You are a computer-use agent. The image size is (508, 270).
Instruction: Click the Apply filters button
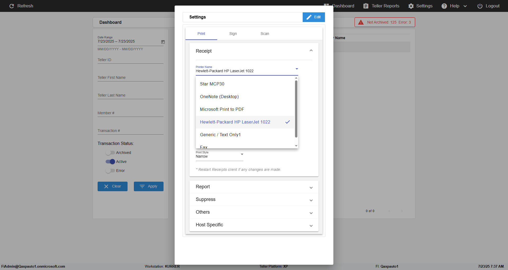pyautogui.click(x=149, y=186)
